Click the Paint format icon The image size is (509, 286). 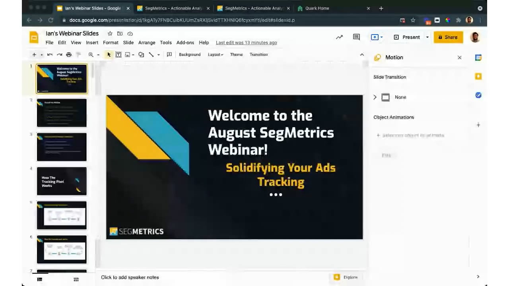pos(78,55)
